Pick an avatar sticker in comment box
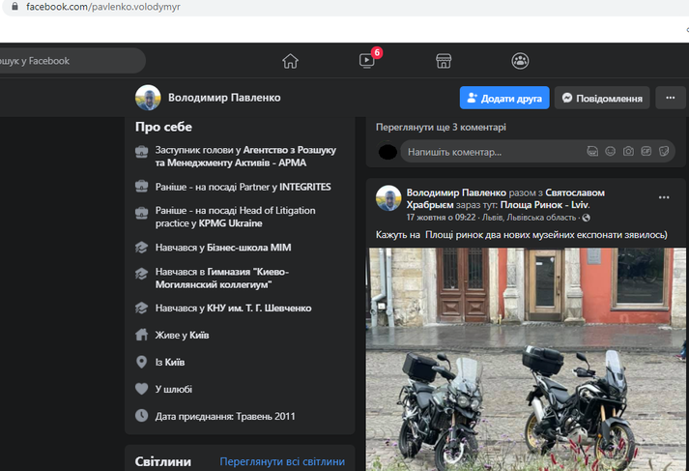The image size is (689, 471). coord(592,152)
